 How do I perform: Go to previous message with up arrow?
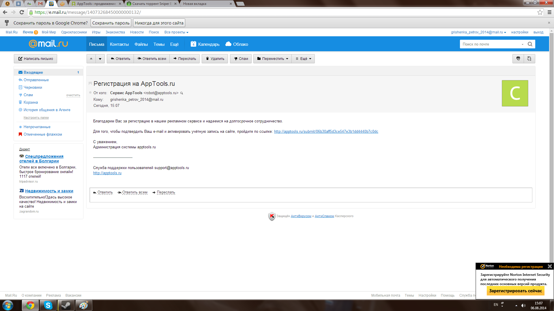pos(91,58)
